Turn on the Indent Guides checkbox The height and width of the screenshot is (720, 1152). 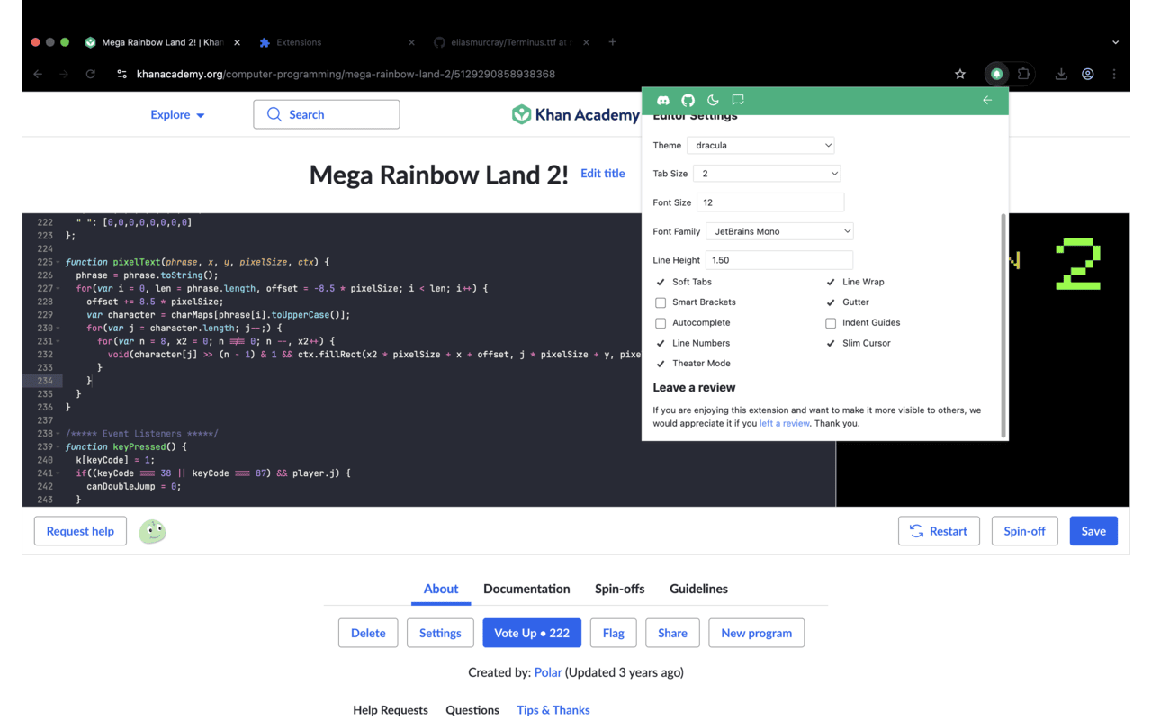(831, 323)
